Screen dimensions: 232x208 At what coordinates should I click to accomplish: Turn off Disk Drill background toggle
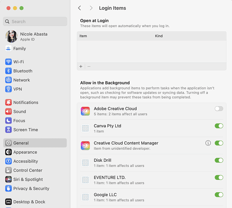pyautogui.click(x=219, y=160)
